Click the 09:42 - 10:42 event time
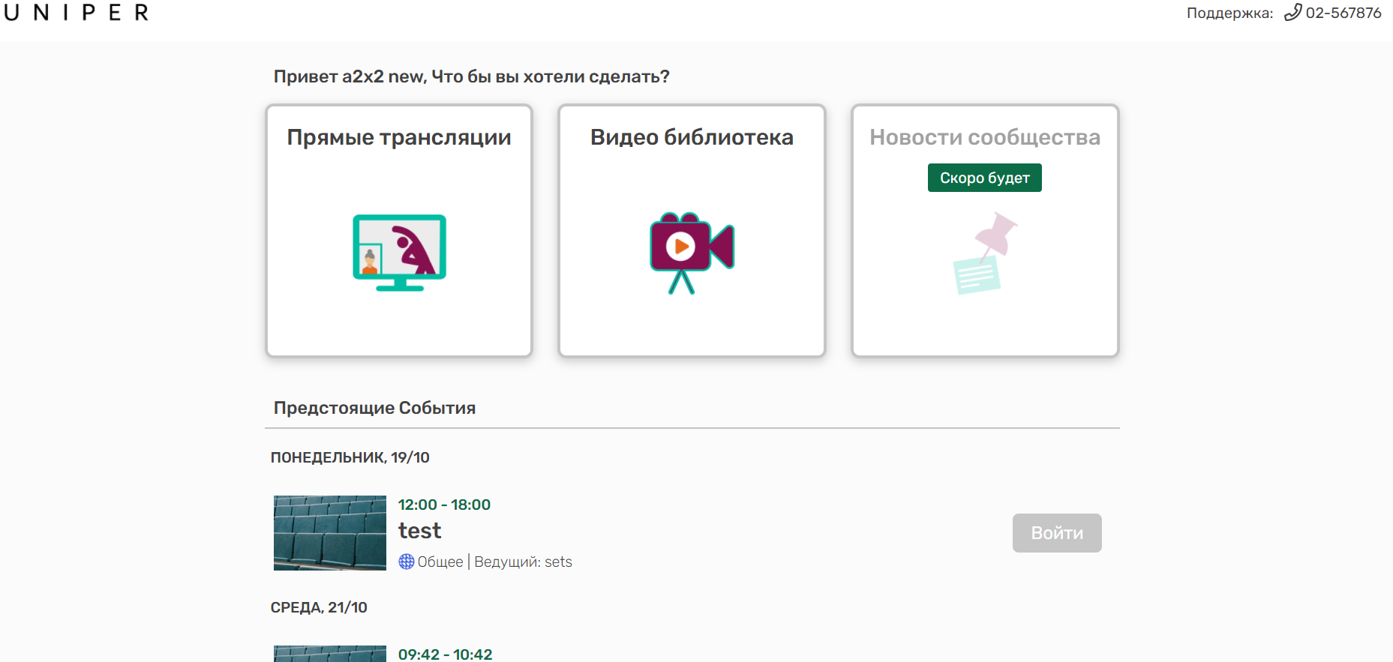 pyautogui.click(x=445, y=654)
